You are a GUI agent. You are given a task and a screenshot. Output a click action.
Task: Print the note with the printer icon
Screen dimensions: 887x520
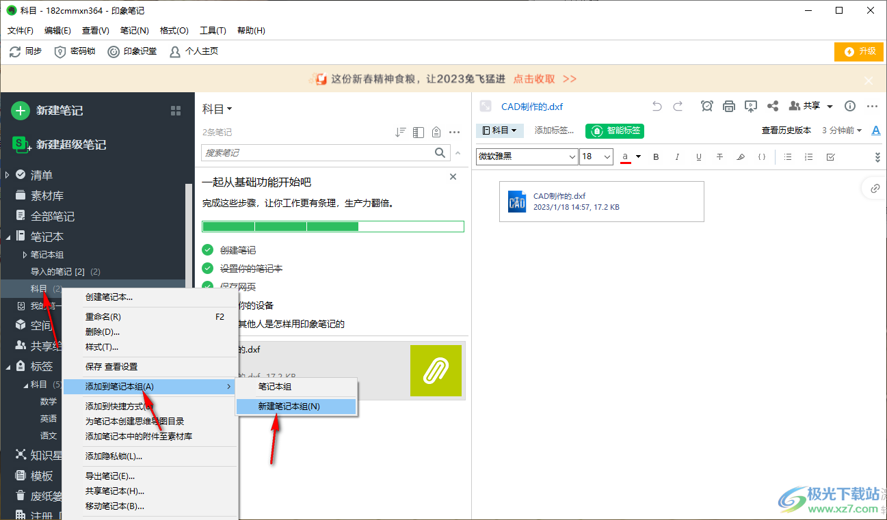point(729,106)
